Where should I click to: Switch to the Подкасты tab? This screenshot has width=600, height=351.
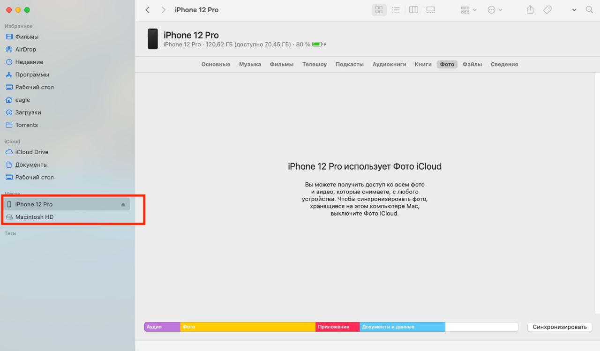tap(350, 64)
